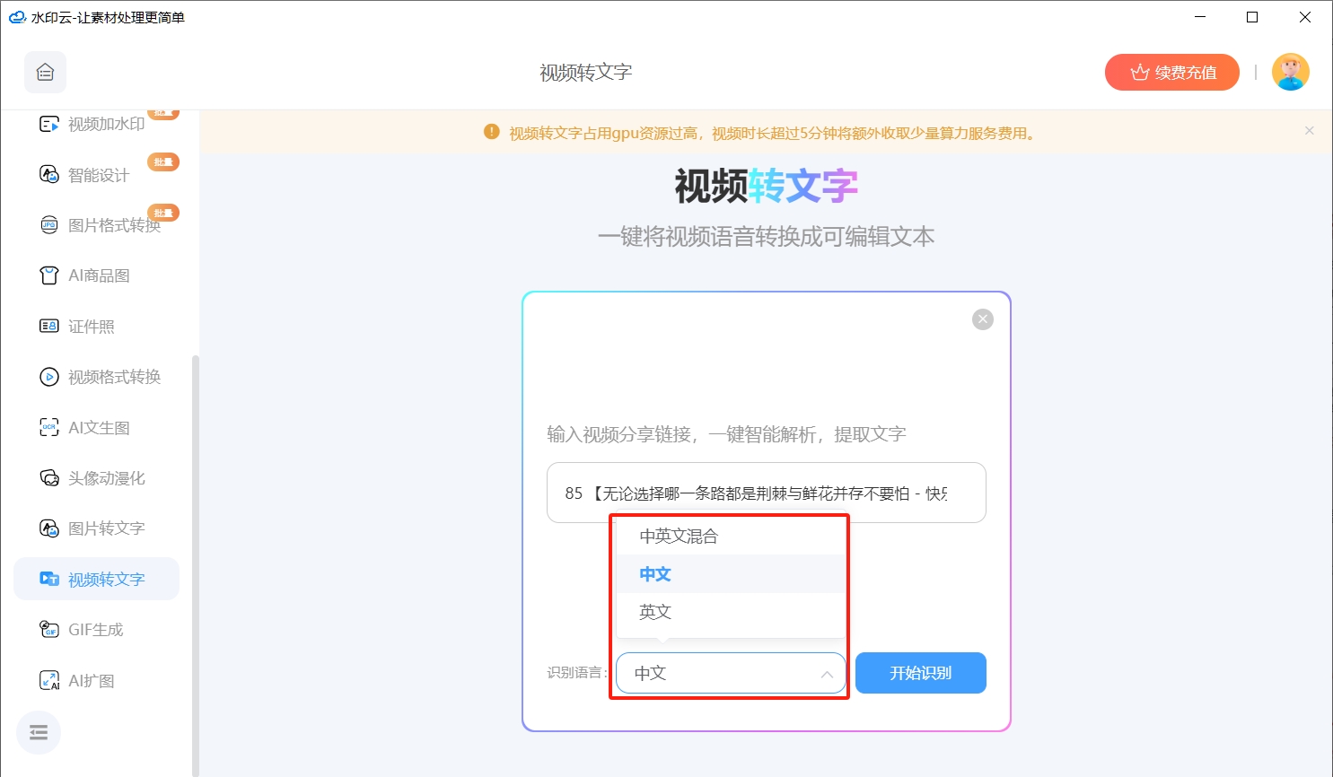Click the GIF生成 sidebar icon

point(49,629)
